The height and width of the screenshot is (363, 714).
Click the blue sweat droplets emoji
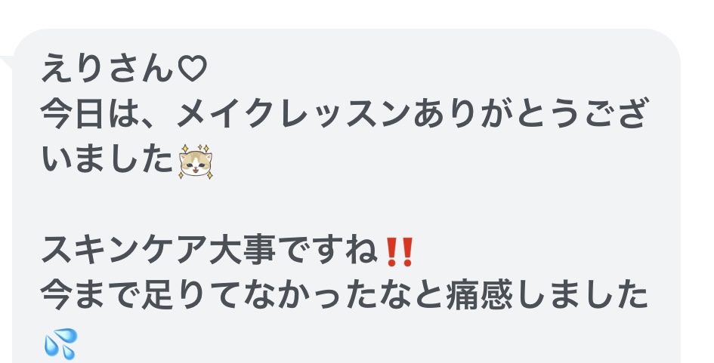point(60,343)
